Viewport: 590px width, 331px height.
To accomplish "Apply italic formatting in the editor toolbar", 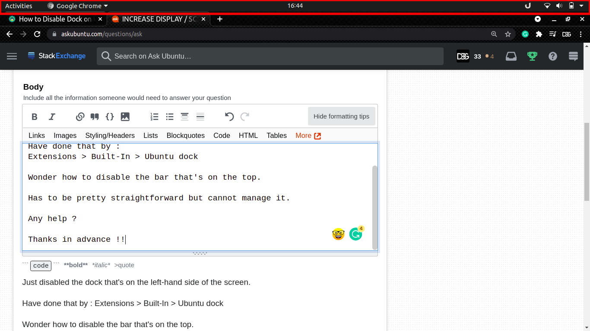I will [52, 116].
